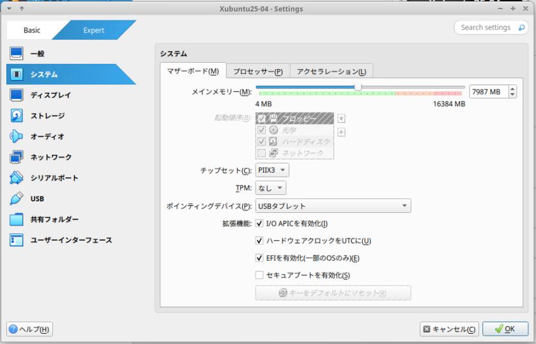Click the hard disk icon in boot order
Image resolution: width=536 pixels, height=344 pixels.
point(273,141)
